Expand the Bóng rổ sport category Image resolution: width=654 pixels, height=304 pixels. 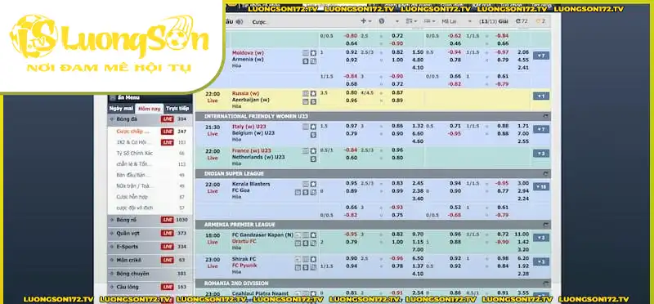(150, 220)
